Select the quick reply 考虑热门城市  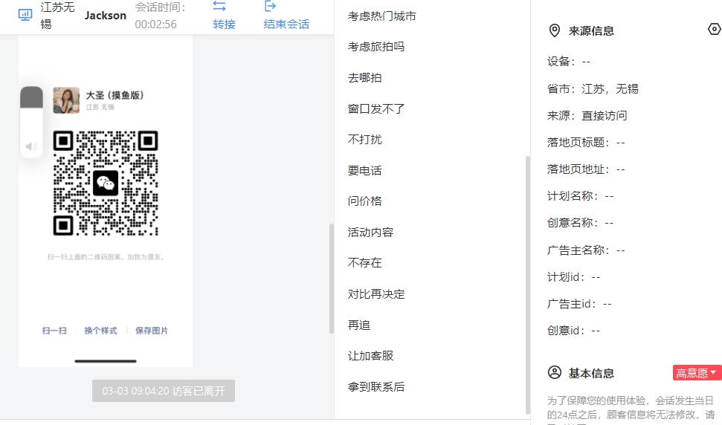pyautogui.click(x=381, y=16)
